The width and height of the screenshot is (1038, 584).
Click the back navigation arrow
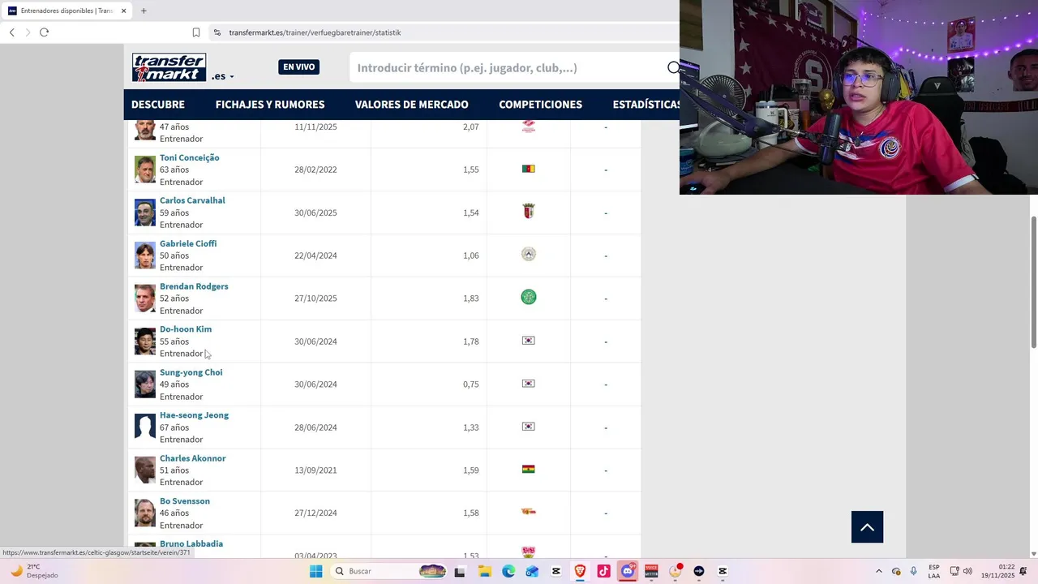pos(11,32)
